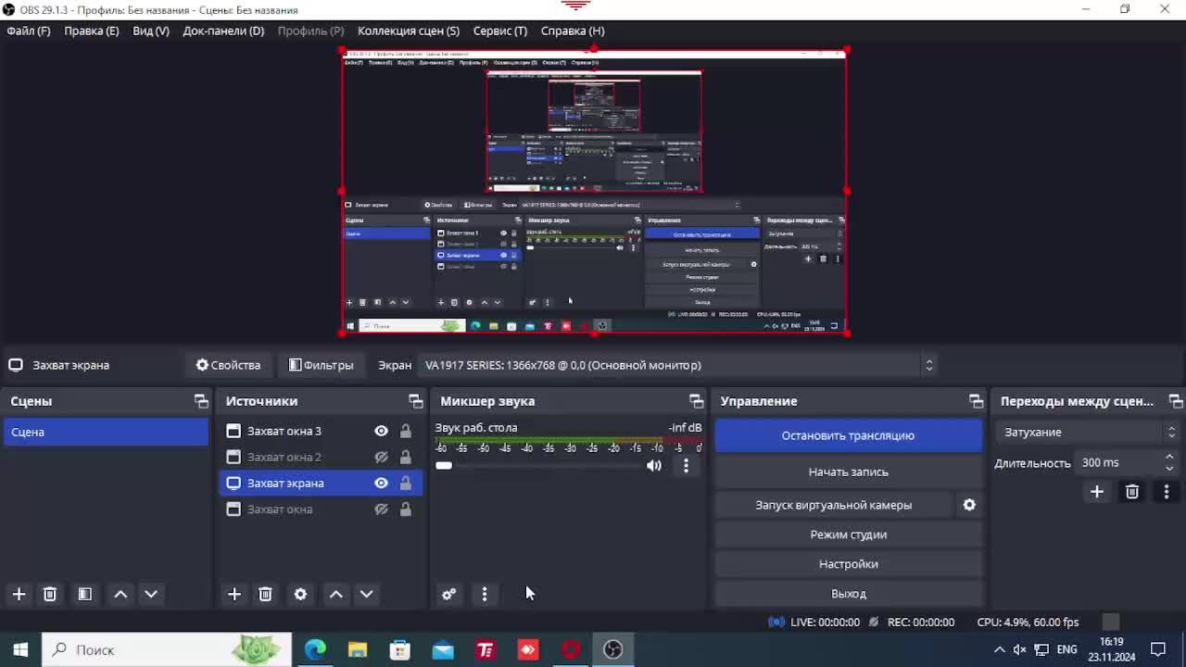The width and height of the screenshot is (1186, 667).
Task: Lock the Захват окна source
Action: click(x=406, y=509)
